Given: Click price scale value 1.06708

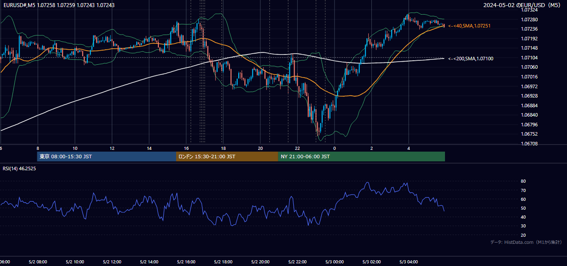Looking at the screenshot, I should pos(530,144).
